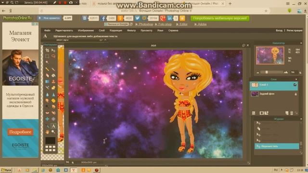Viewport: 308px width, 173px height.
Task: Toggle layer settings in Layers panel
Action: coord(254,113)
